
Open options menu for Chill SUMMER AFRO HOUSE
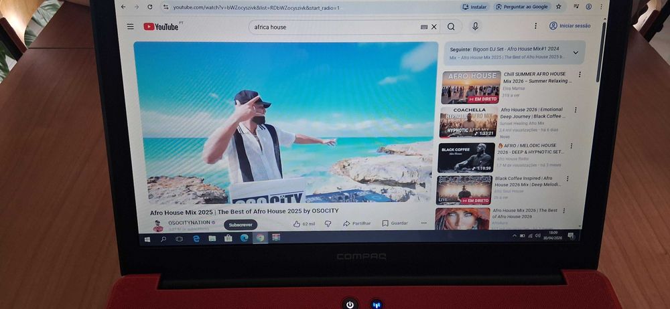tap(580, 75)
